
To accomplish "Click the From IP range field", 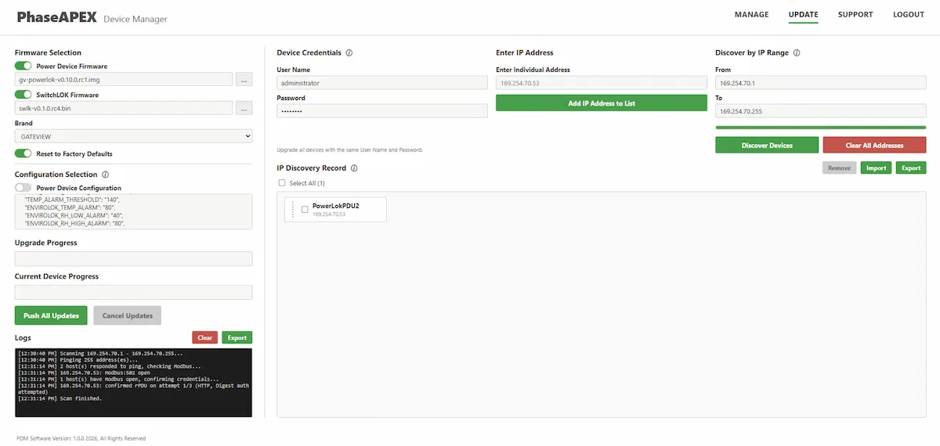I will pos(820,82).
